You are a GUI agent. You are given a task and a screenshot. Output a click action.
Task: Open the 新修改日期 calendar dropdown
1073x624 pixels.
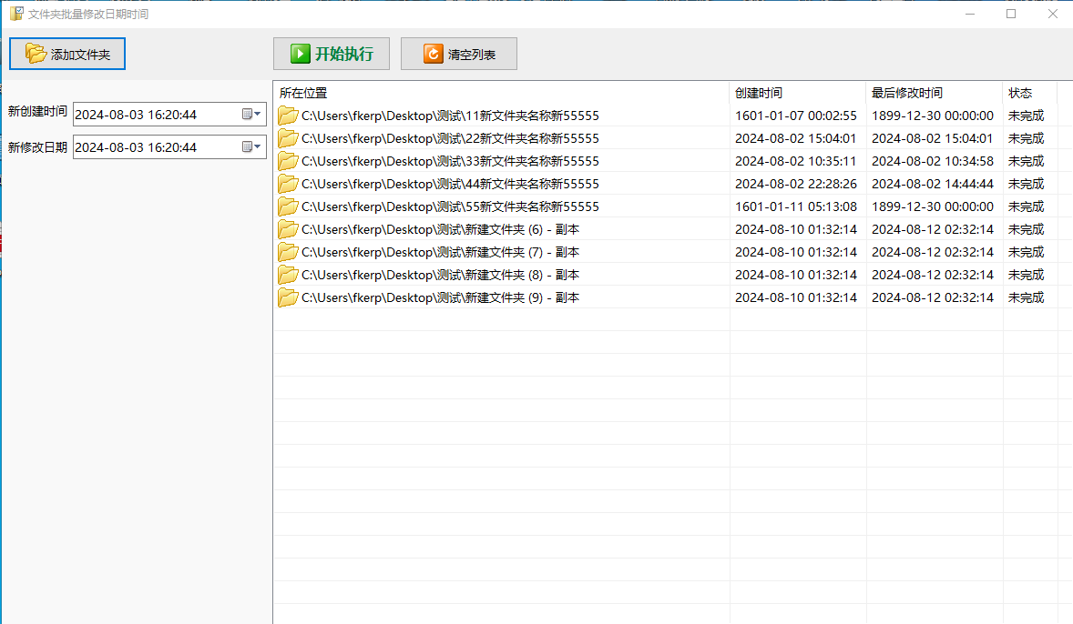(251, 146)
